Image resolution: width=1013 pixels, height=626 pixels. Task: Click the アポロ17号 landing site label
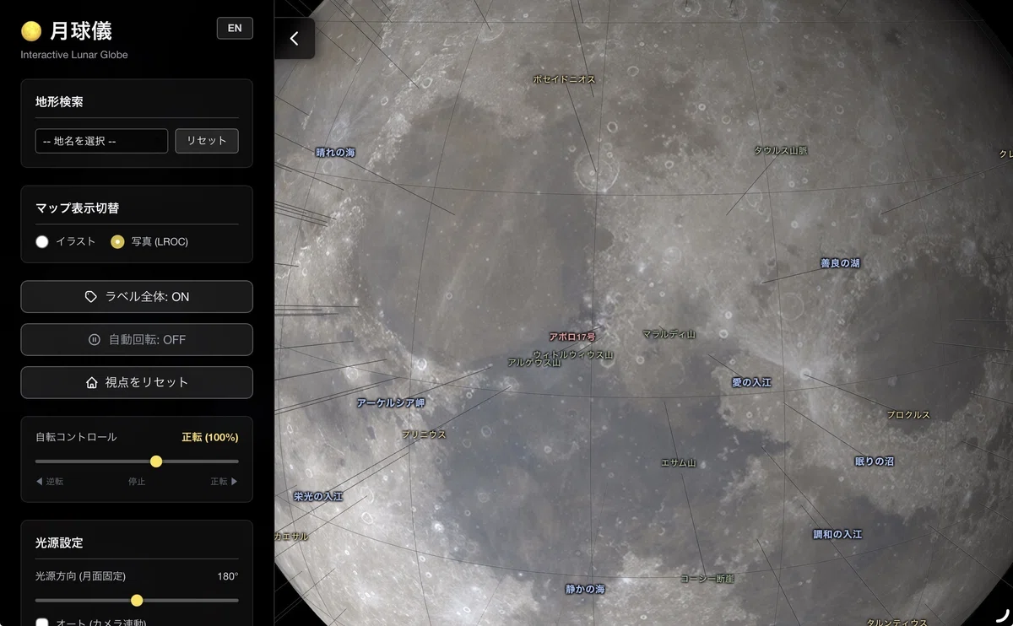coord(572,337)
